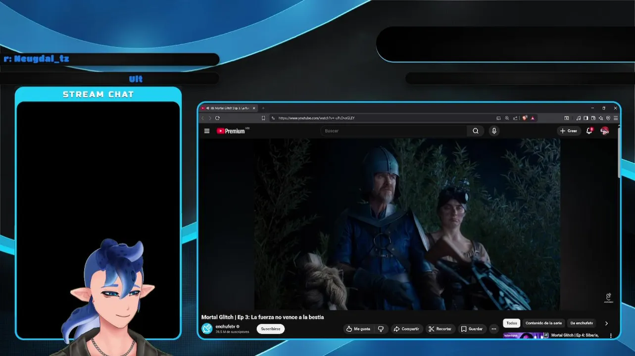Click the Crear button
The height and width of the screenshot is (356, 635).
pyautogui.click(x=569, y=131)
